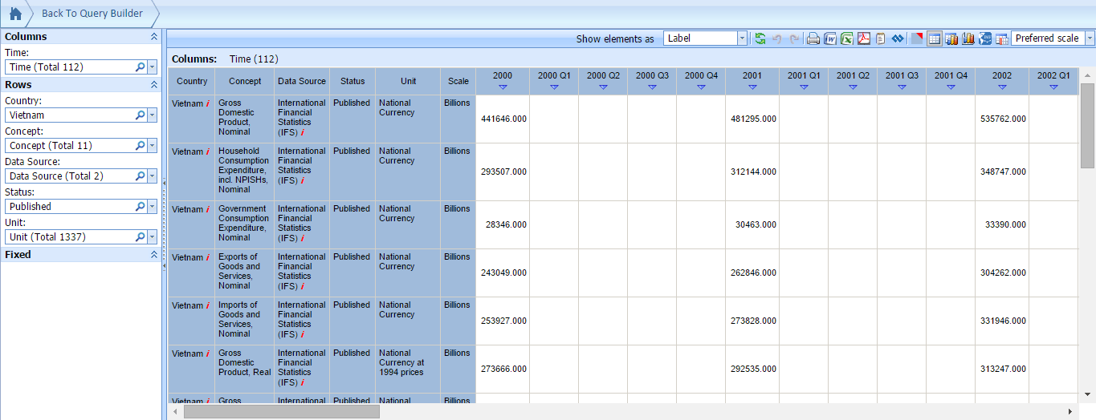
Task: Click the green Refresh icon in toolbar
Action: pos(760,38)
